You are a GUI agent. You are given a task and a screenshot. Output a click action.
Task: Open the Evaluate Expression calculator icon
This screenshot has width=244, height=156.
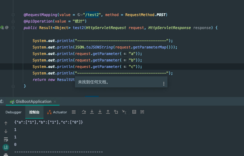pos(134,112)
